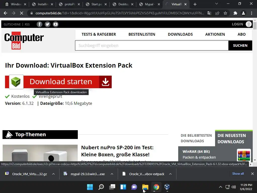Click the WinRAR (64 Bit) icon
This screenshot has height=193, width=257.
point(244,156)
